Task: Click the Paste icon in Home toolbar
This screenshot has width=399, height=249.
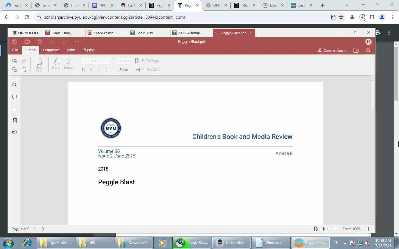Action: [15, 69]
